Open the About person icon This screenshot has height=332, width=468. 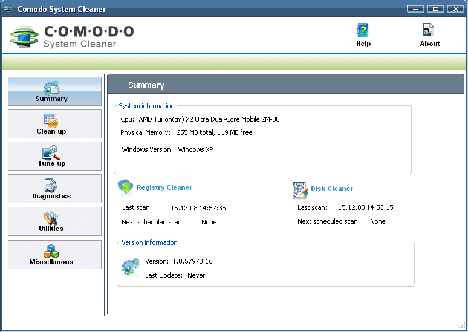pyautogui.click(x=429, y=30)
